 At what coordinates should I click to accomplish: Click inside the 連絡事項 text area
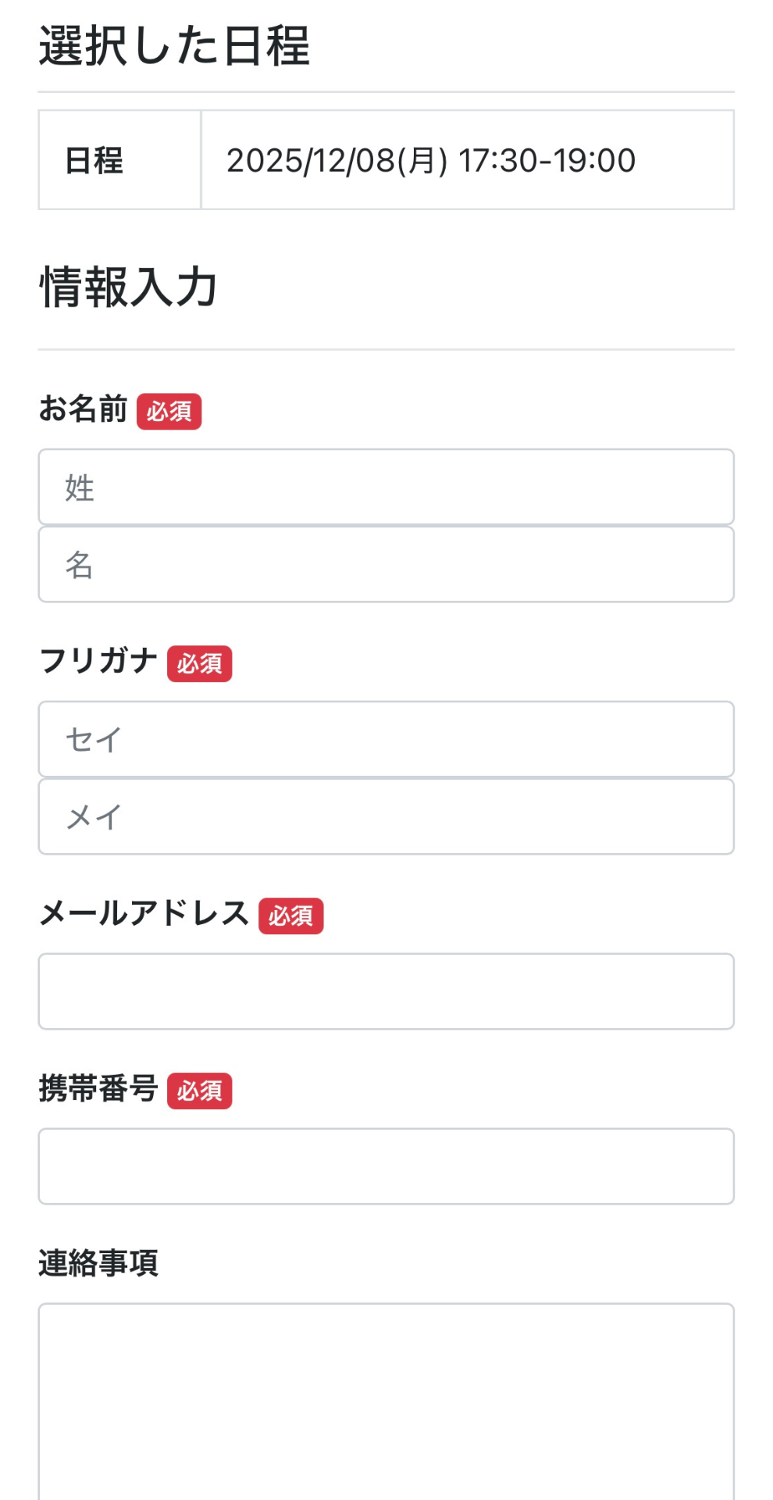click(386, 1398)
